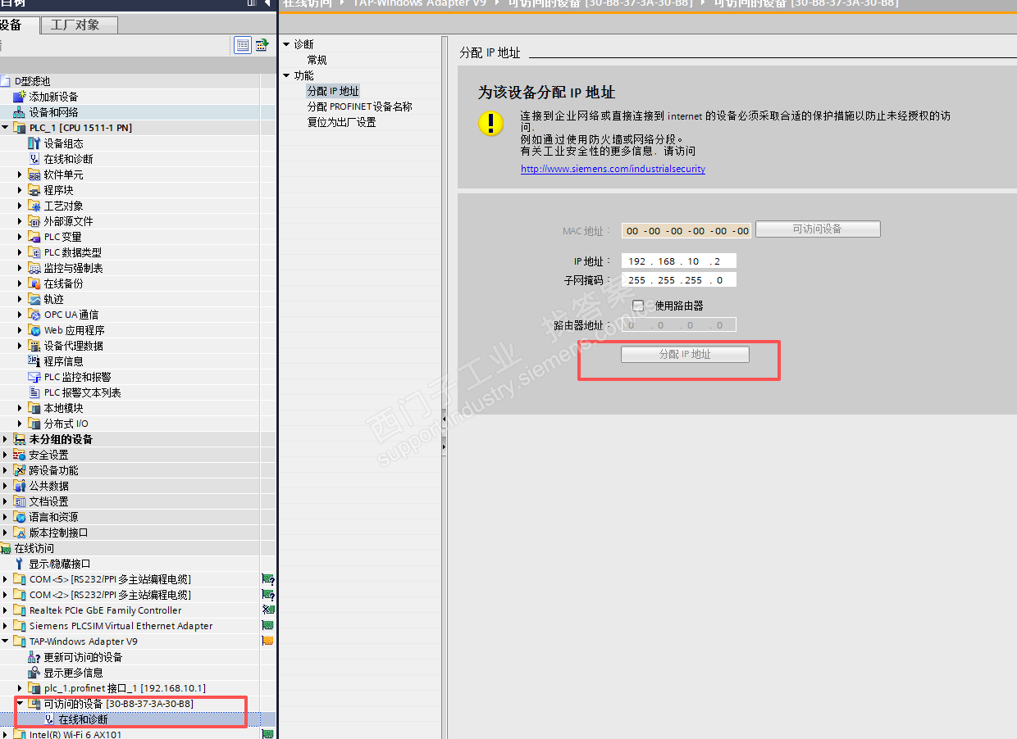Screen dimensions: 1017x739
Task: Expand the 外部源文件 node
Action: [x=21, y=221]
